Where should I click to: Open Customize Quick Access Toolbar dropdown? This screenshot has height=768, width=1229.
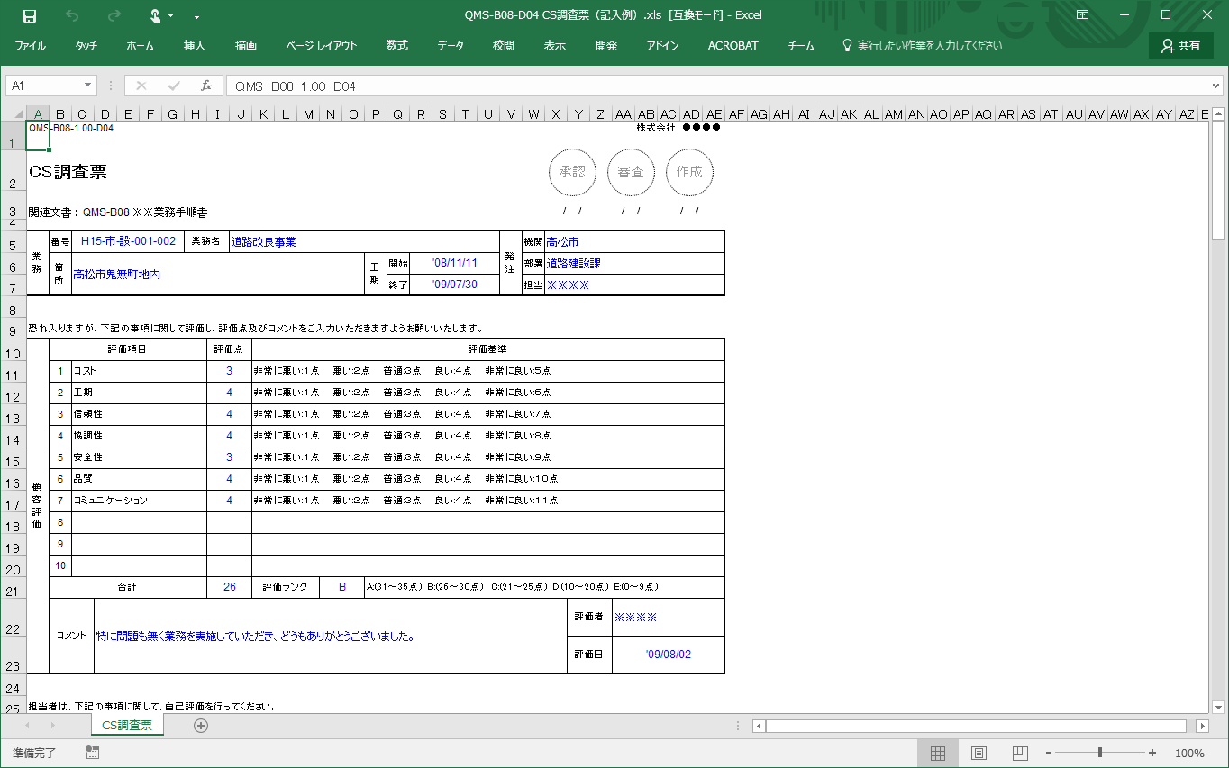click(196, 15)
